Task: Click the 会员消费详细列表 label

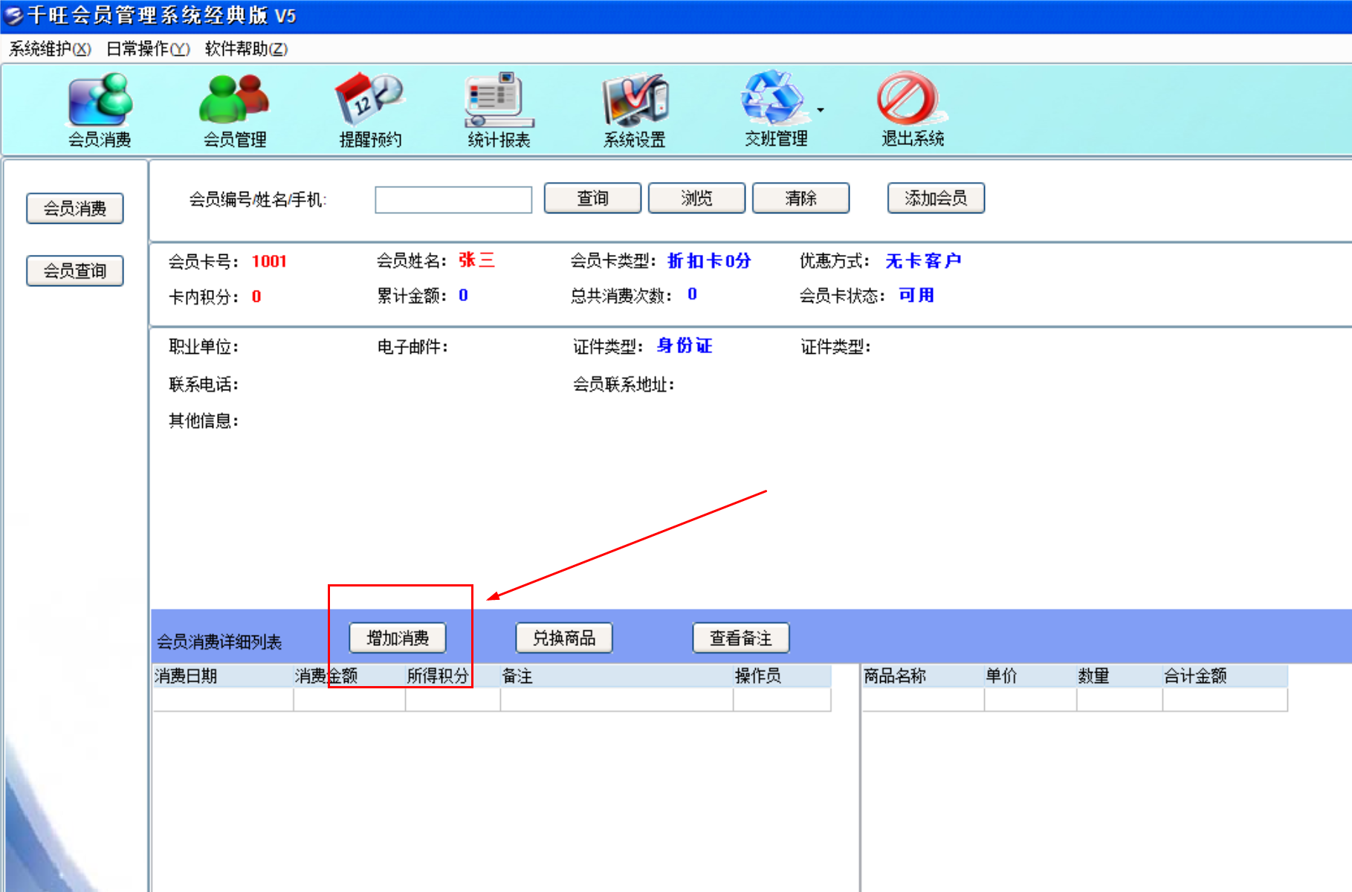Action: coord(219,642)
